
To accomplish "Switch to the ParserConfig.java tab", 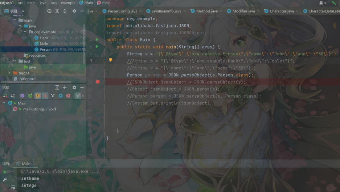I will coord(122,11).
